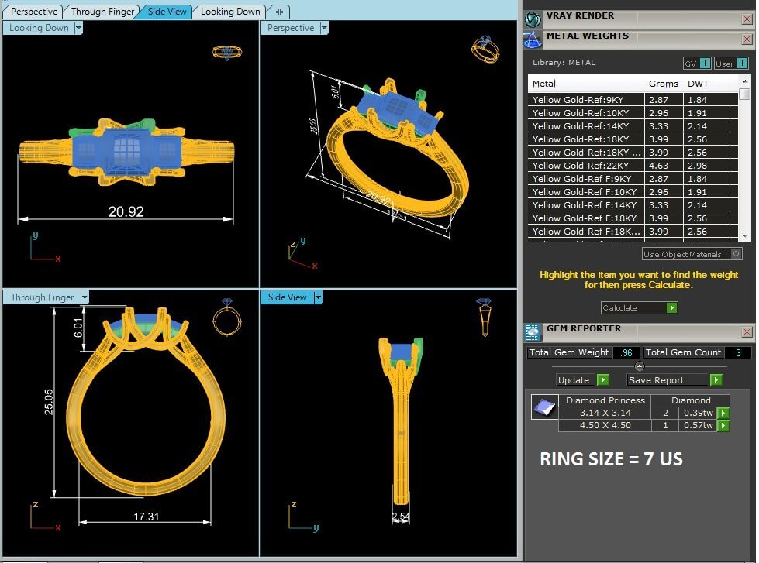
Task: Click the Diamond Princess gem thumbnail
Action: coord(543,407)
